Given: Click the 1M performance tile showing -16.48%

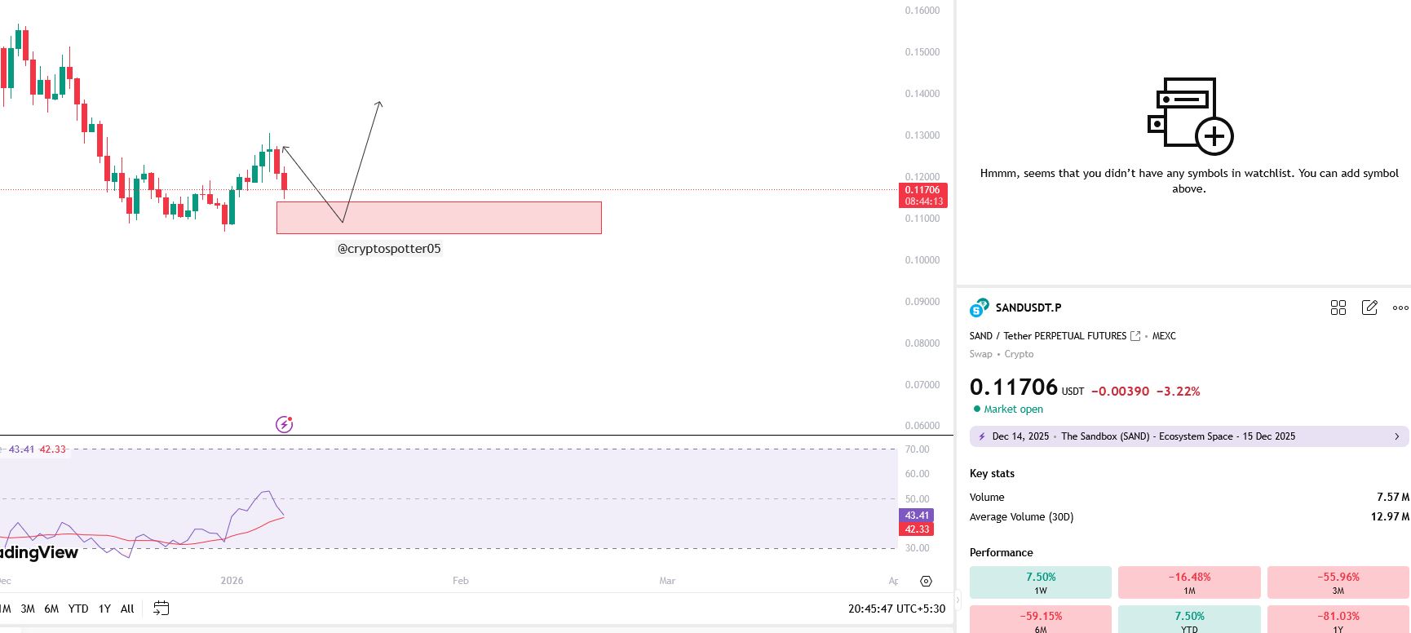Looking at the screenshot, I should tap(1189, 582).
